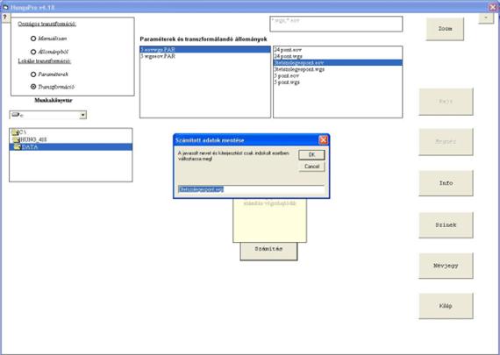Click the Névjegy about button
Viewport: 500px width, 355px height.
(446, 266)
